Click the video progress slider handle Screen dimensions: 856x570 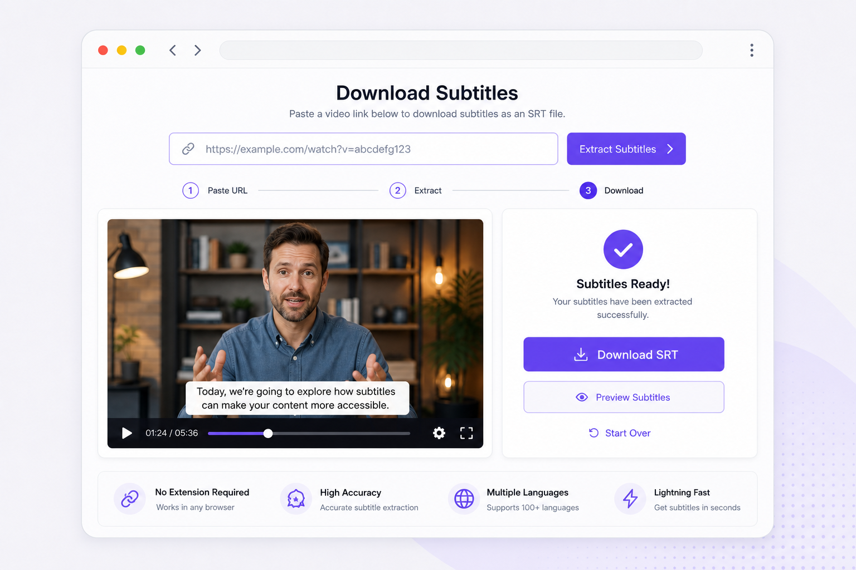point(268,433)
